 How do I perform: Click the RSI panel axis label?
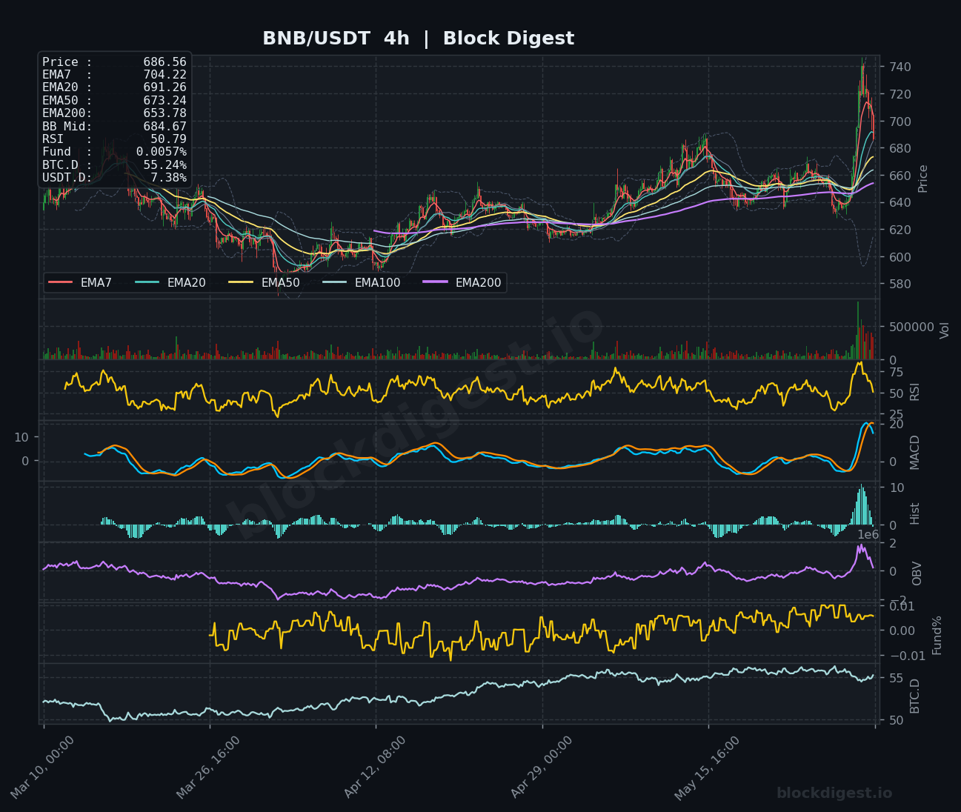[x=915, y=391]
